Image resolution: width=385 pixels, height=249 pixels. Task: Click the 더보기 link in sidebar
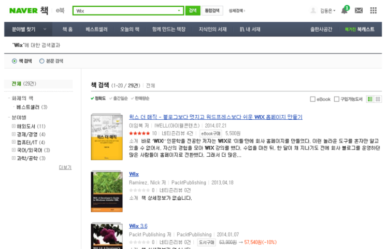[65, 168]
